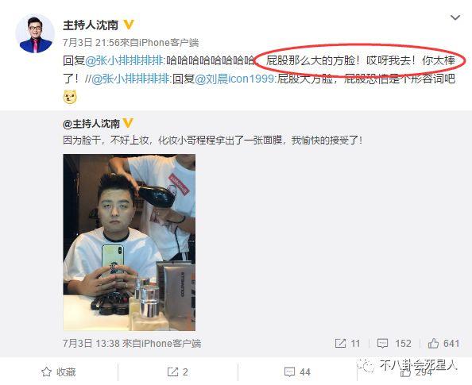
Task: Like the original post with 641 likes
Action: [x=443, y=344]
